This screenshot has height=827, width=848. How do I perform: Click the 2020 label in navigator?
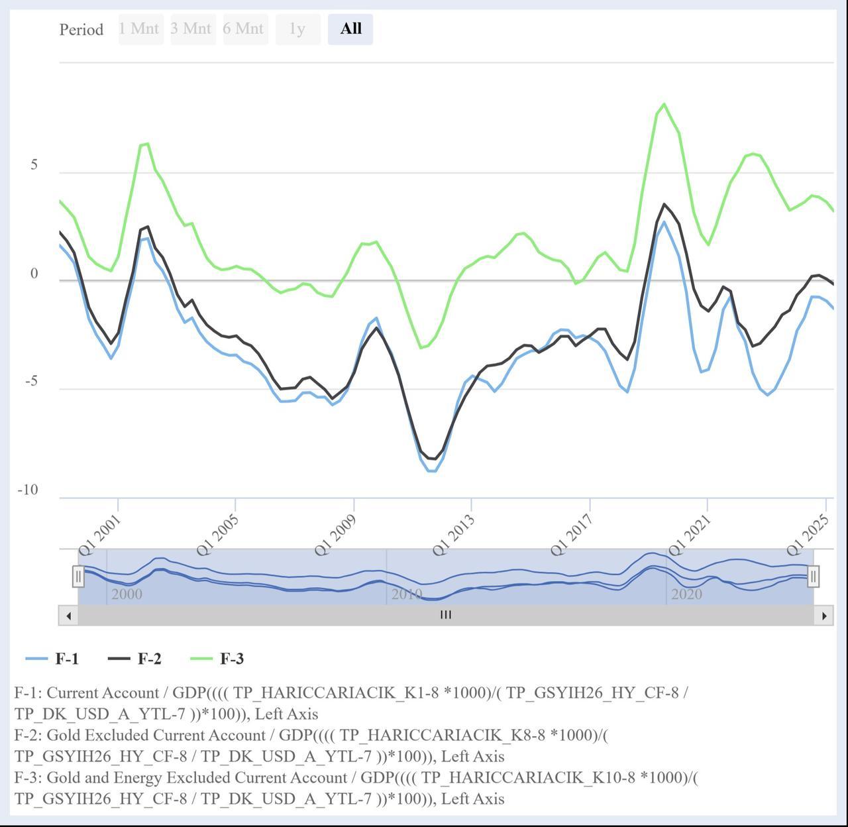[x=686, y=594]
